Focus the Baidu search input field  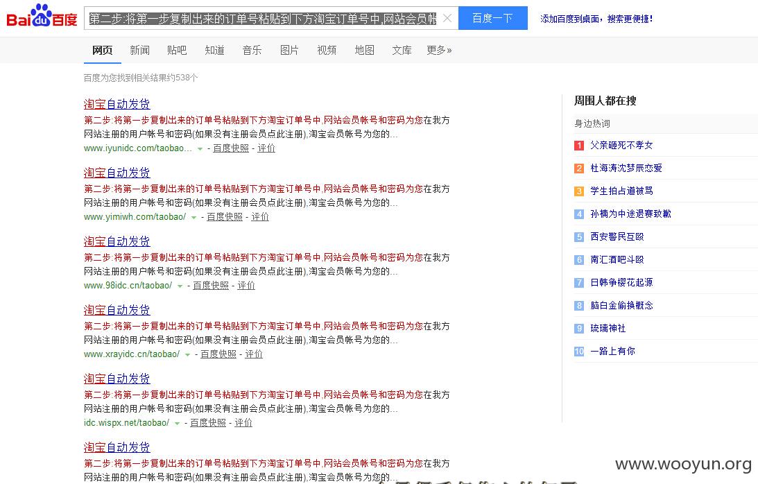263,18
